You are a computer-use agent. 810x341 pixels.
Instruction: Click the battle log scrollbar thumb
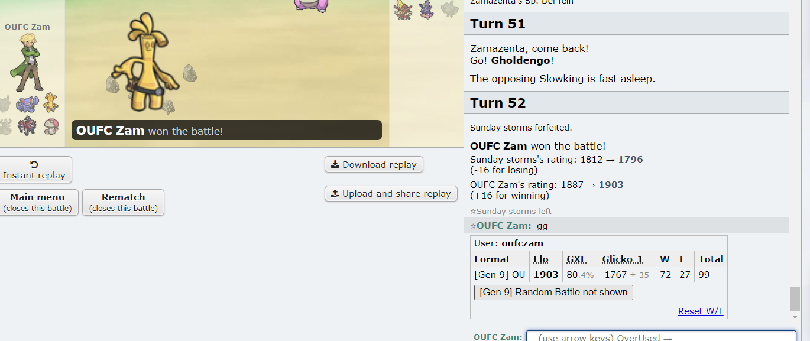pos(795,298)
